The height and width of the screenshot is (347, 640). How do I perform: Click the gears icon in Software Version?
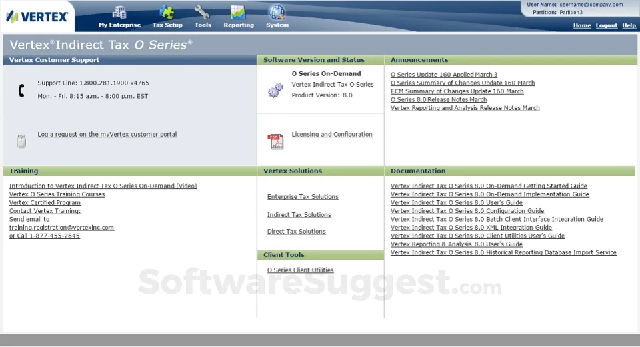tap(275, 90)
